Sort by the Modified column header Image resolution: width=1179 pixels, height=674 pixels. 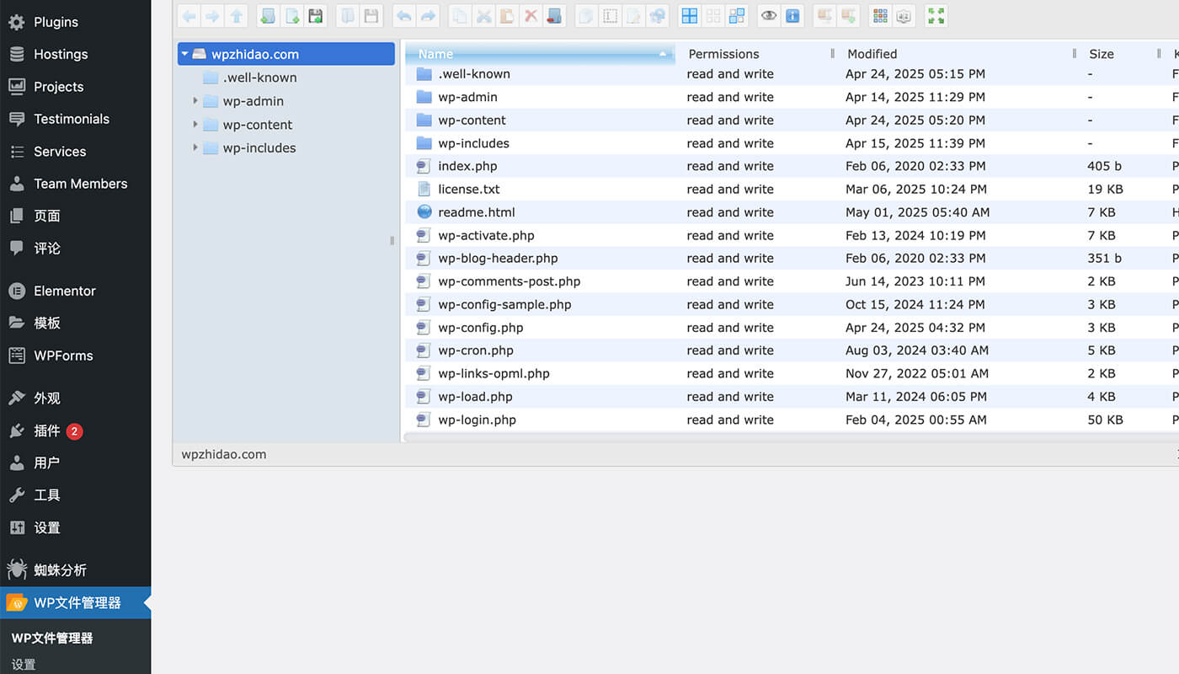click(x=955, y=54)
